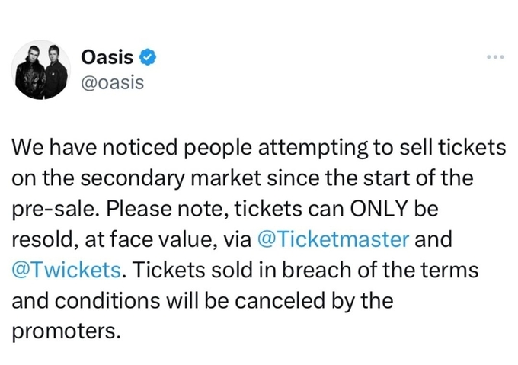Click the left person in the avatar
This screenshot has width=518, height=365.
tap(32, 72)
